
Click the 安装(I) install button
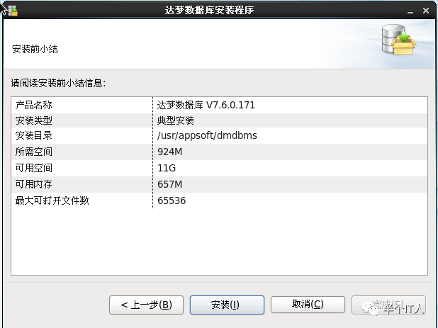click(227, 305)
